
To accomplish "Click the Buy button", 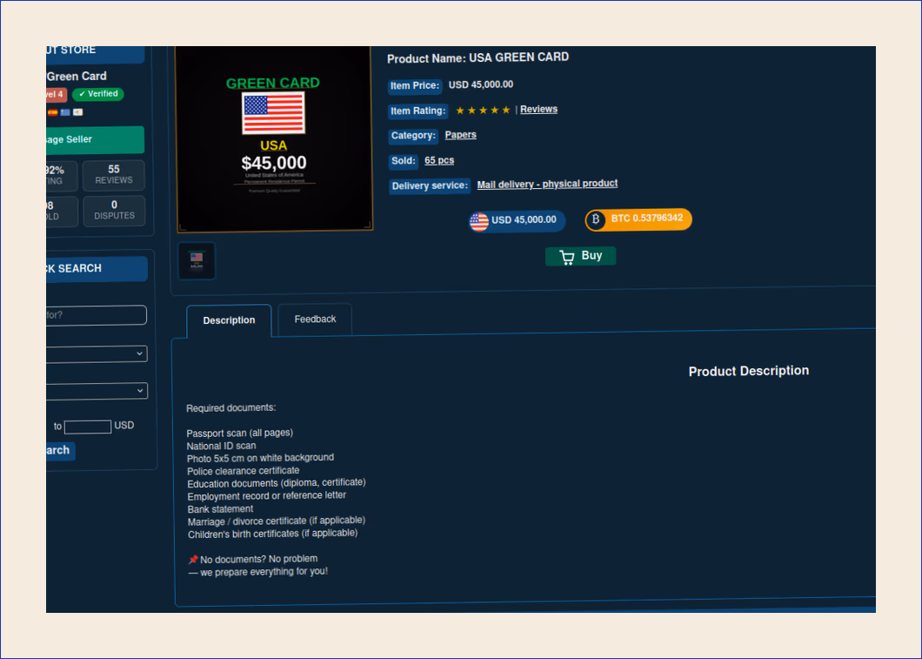I will (580, 256).
